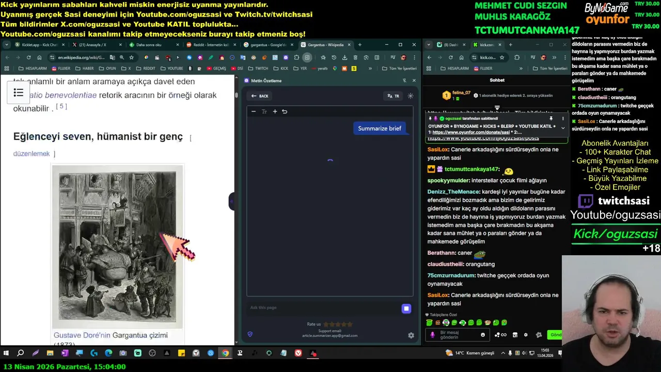
Task: Open YOUTUBE bookmarks folder
Action: 171,68
